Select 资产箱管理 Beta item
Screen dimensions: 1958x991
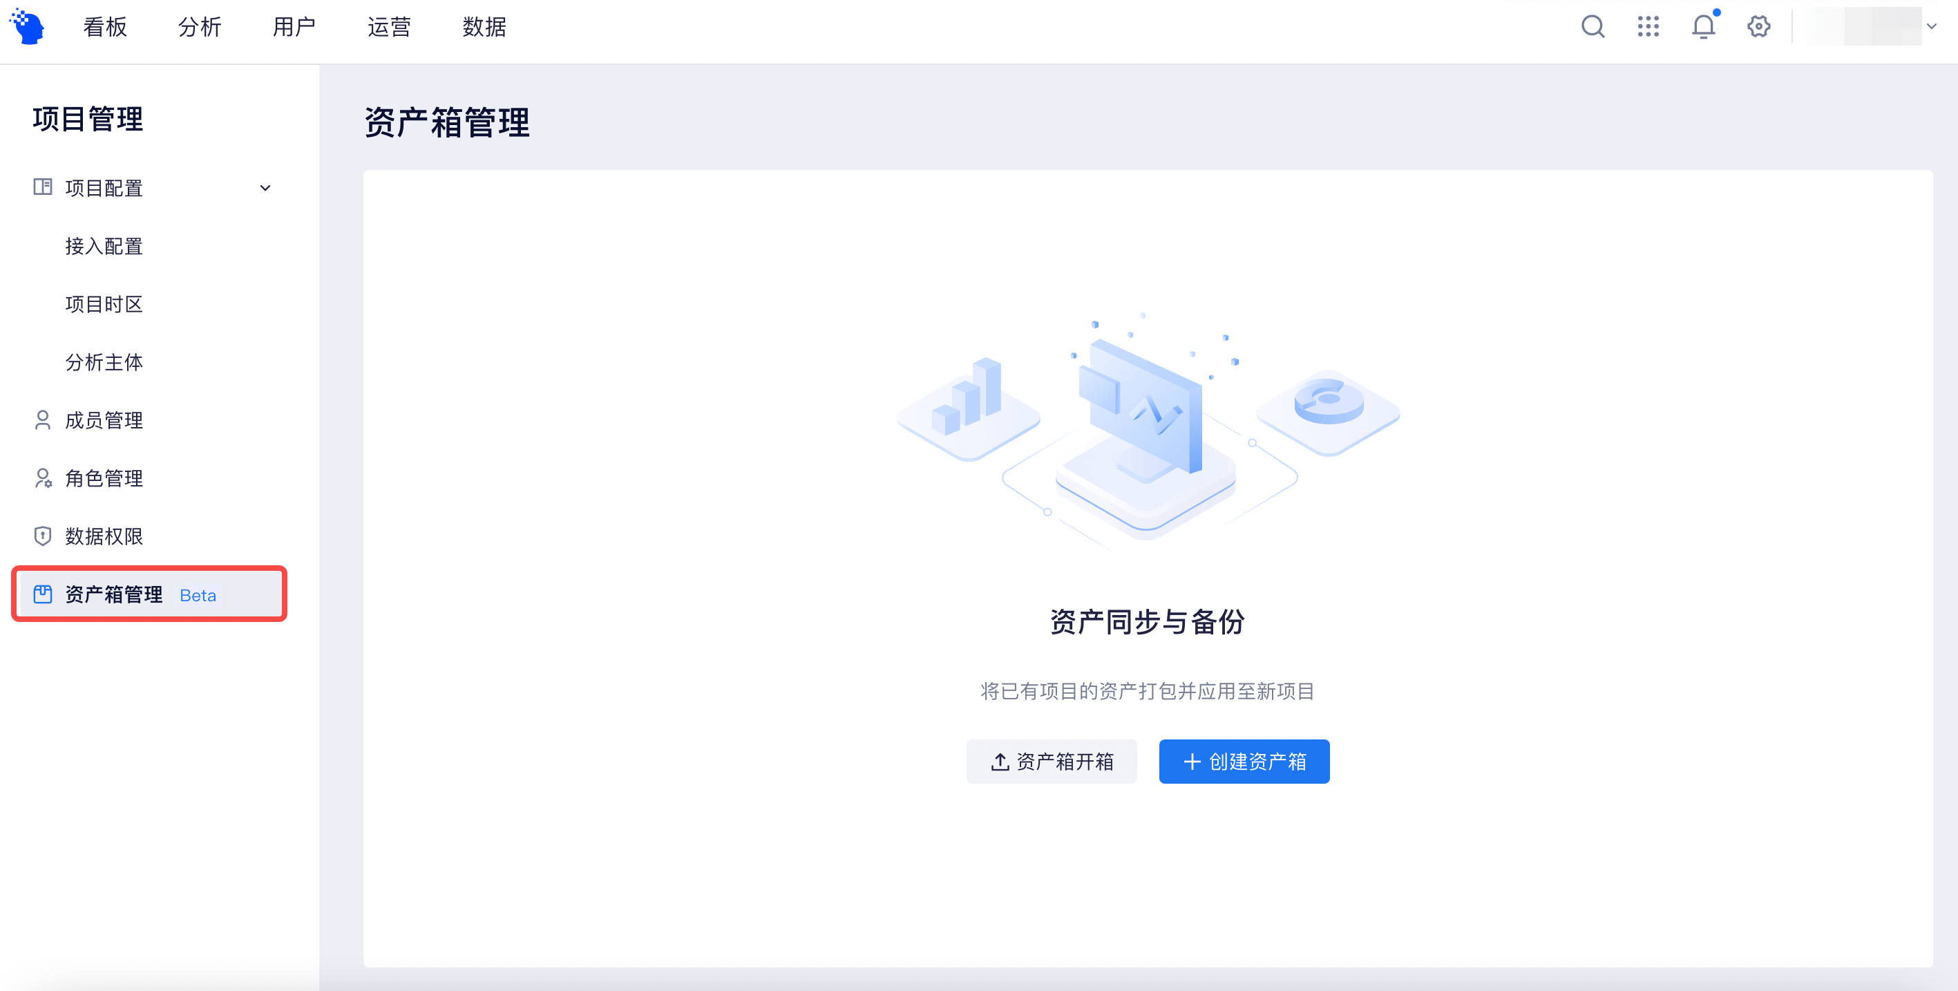tap(149, 594)
